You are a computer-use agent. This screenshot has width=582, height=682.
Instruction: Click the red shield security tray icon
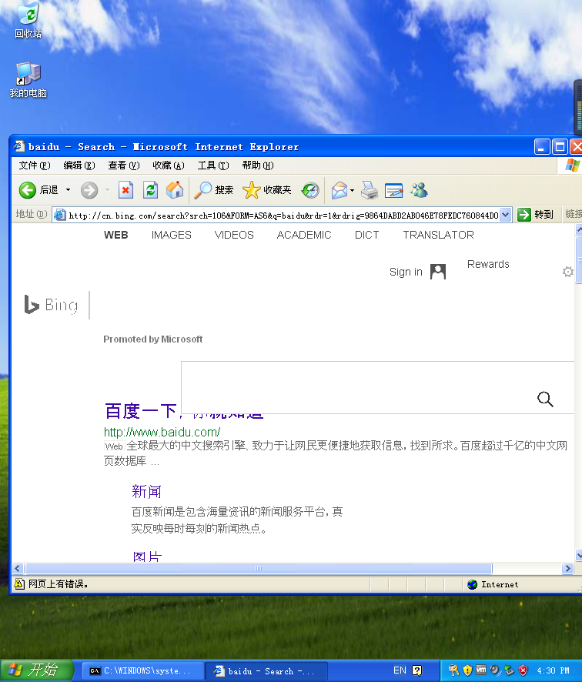click(x=523, y=670)
